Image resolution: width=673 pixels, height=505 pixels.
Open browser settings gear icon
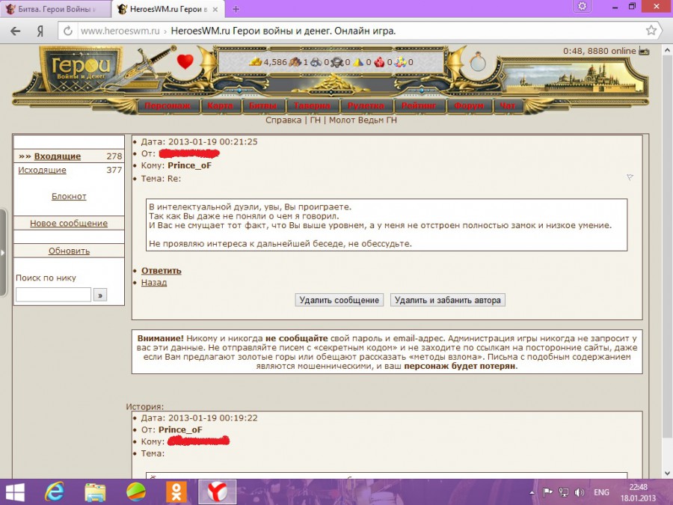[x=582, y=7]
